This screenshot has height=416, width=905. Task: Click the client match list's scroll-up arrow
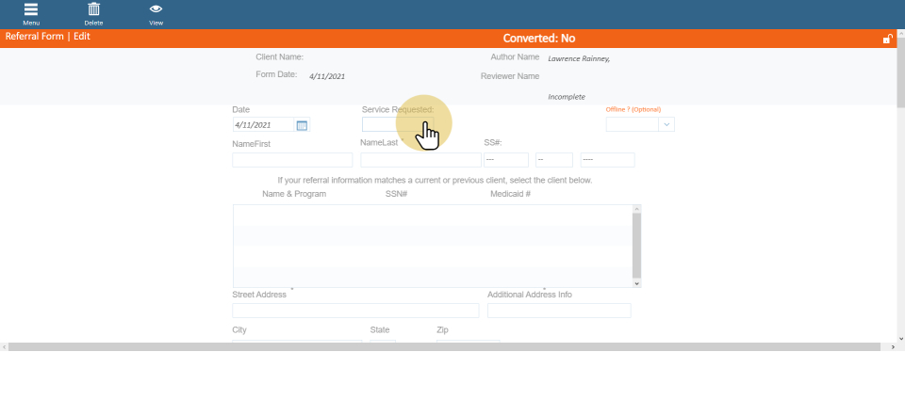click(637, 209)
